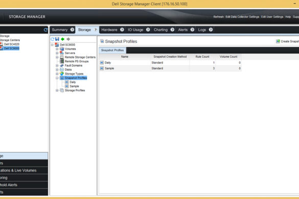The width and height of the screenshot is (299, 199).
Task: Click the Daily profile icon in the tree
Action: [67, 82]
